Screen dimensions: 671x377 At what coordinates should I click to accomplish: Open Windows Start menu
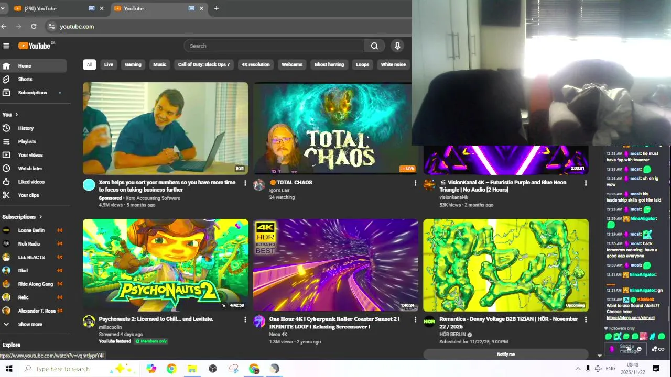pyautogui.click(x=9, y=369)
